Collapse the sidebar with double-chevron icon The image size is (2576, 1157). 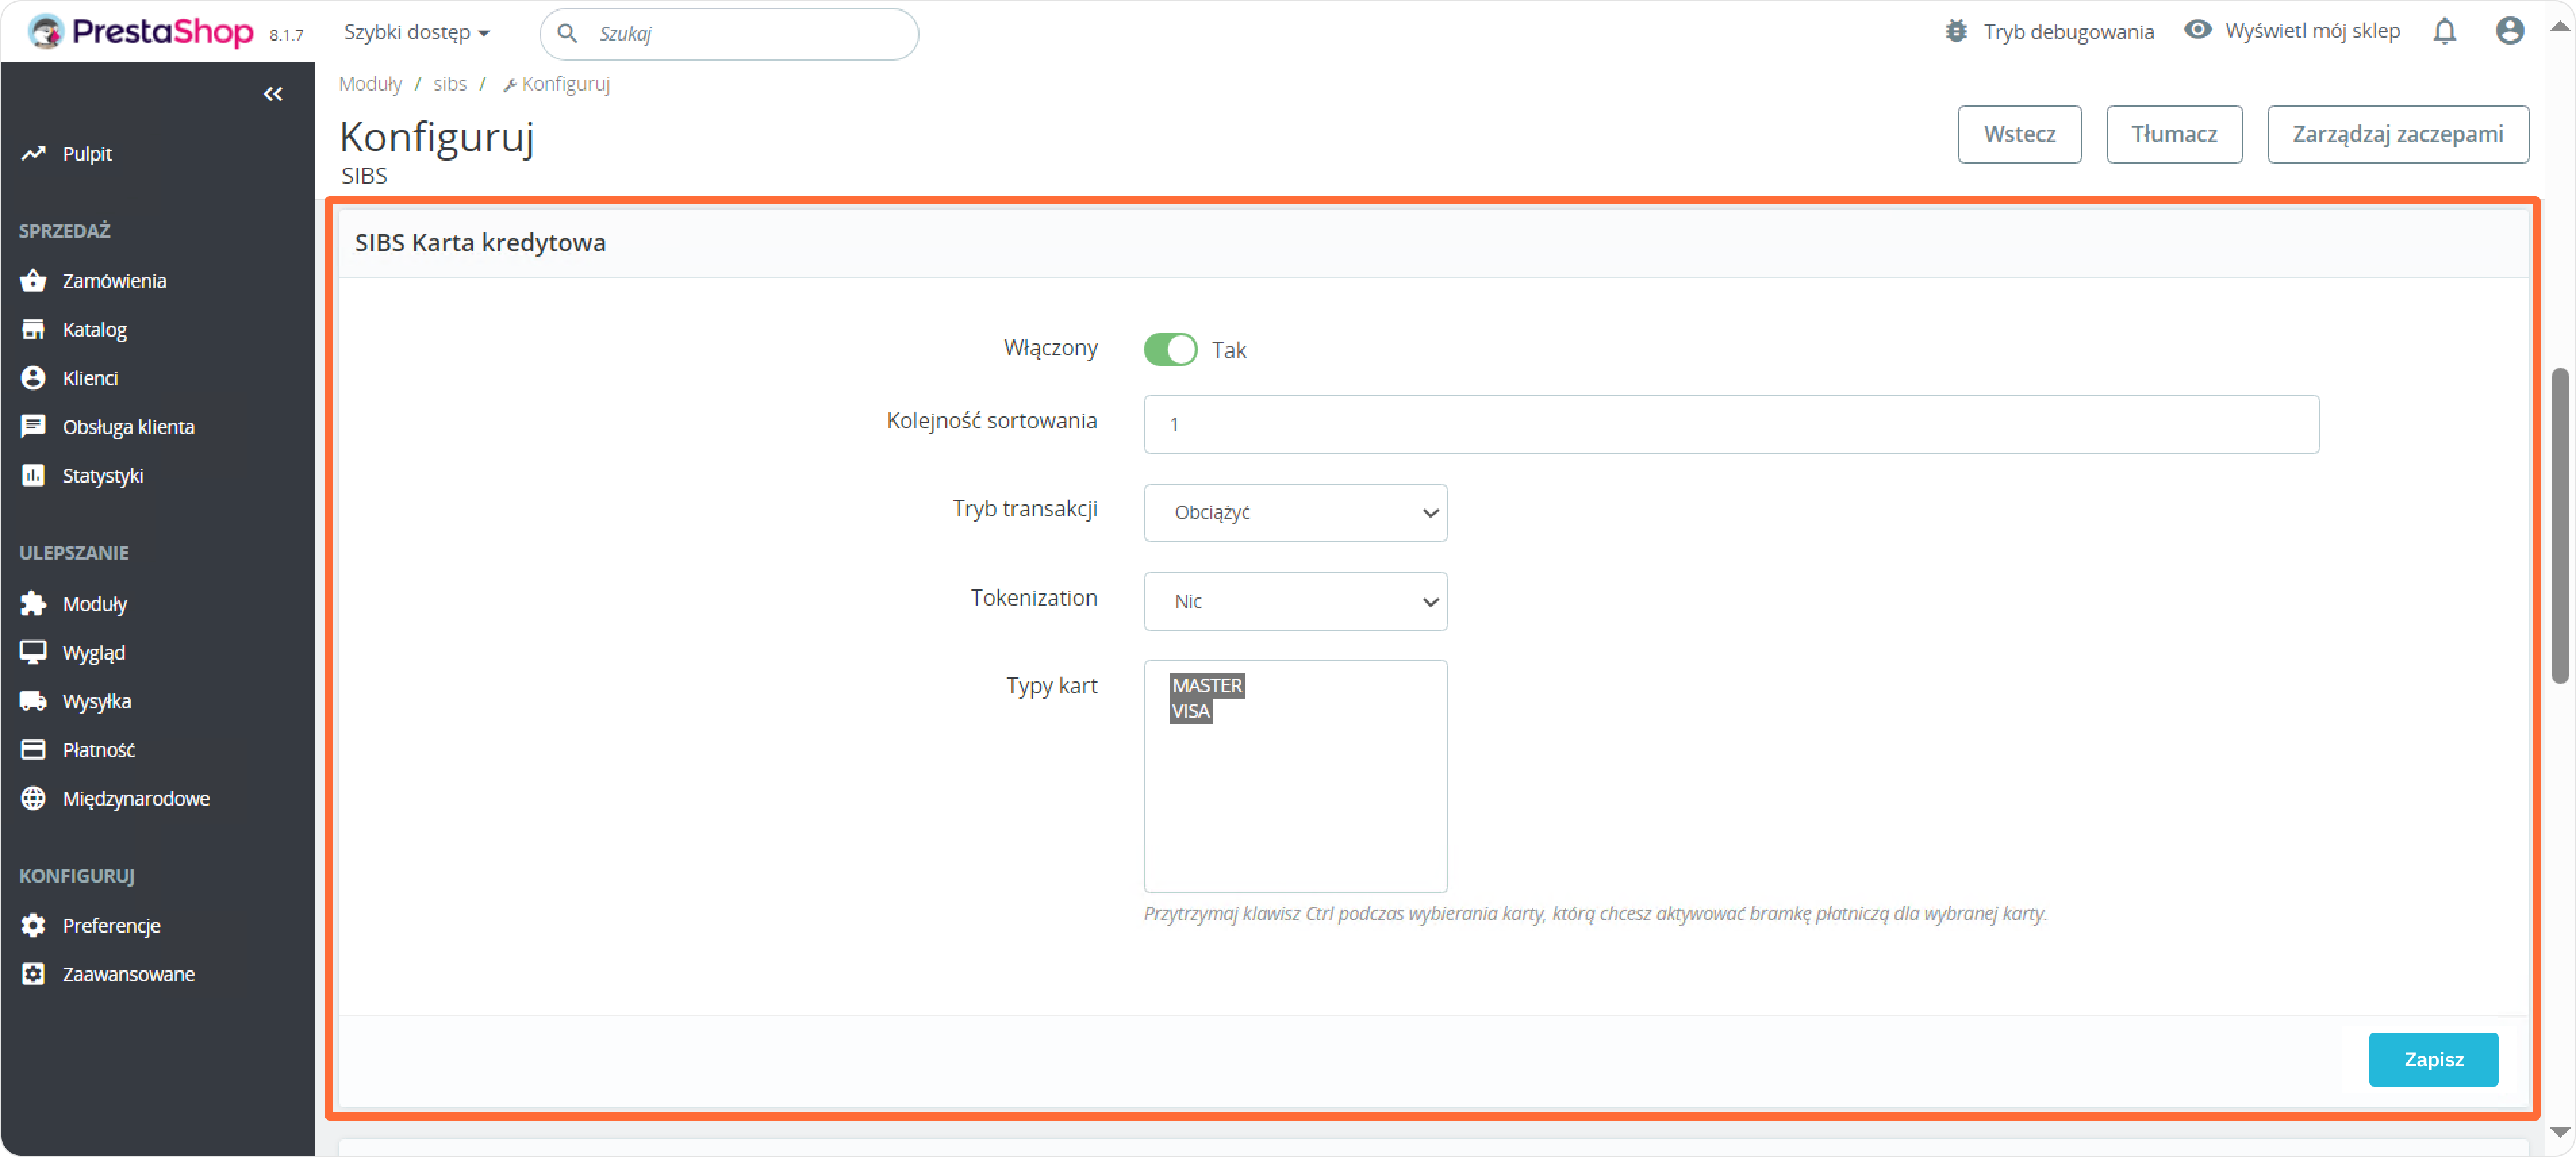[x=273, y=94]
